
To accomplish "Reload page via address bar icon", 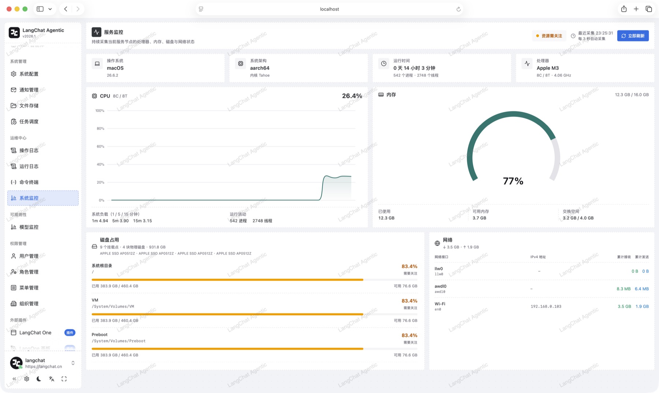I will 458,9.
